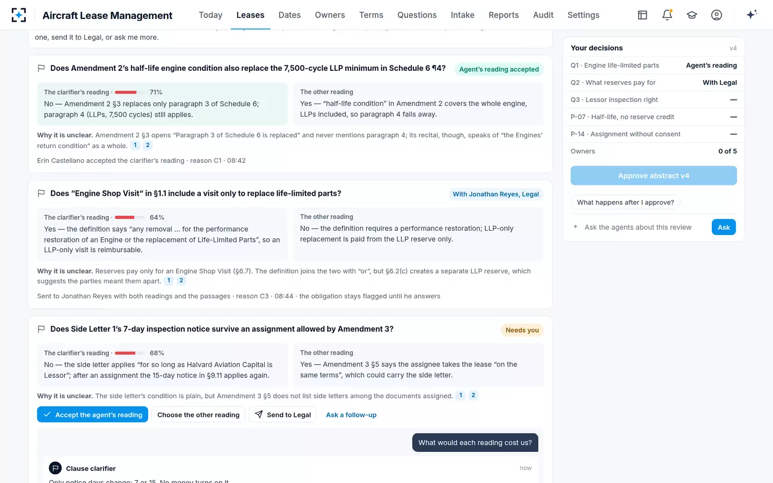Open the Intake tab
This screenshot has width=773, height=483.
click(463, 15)
